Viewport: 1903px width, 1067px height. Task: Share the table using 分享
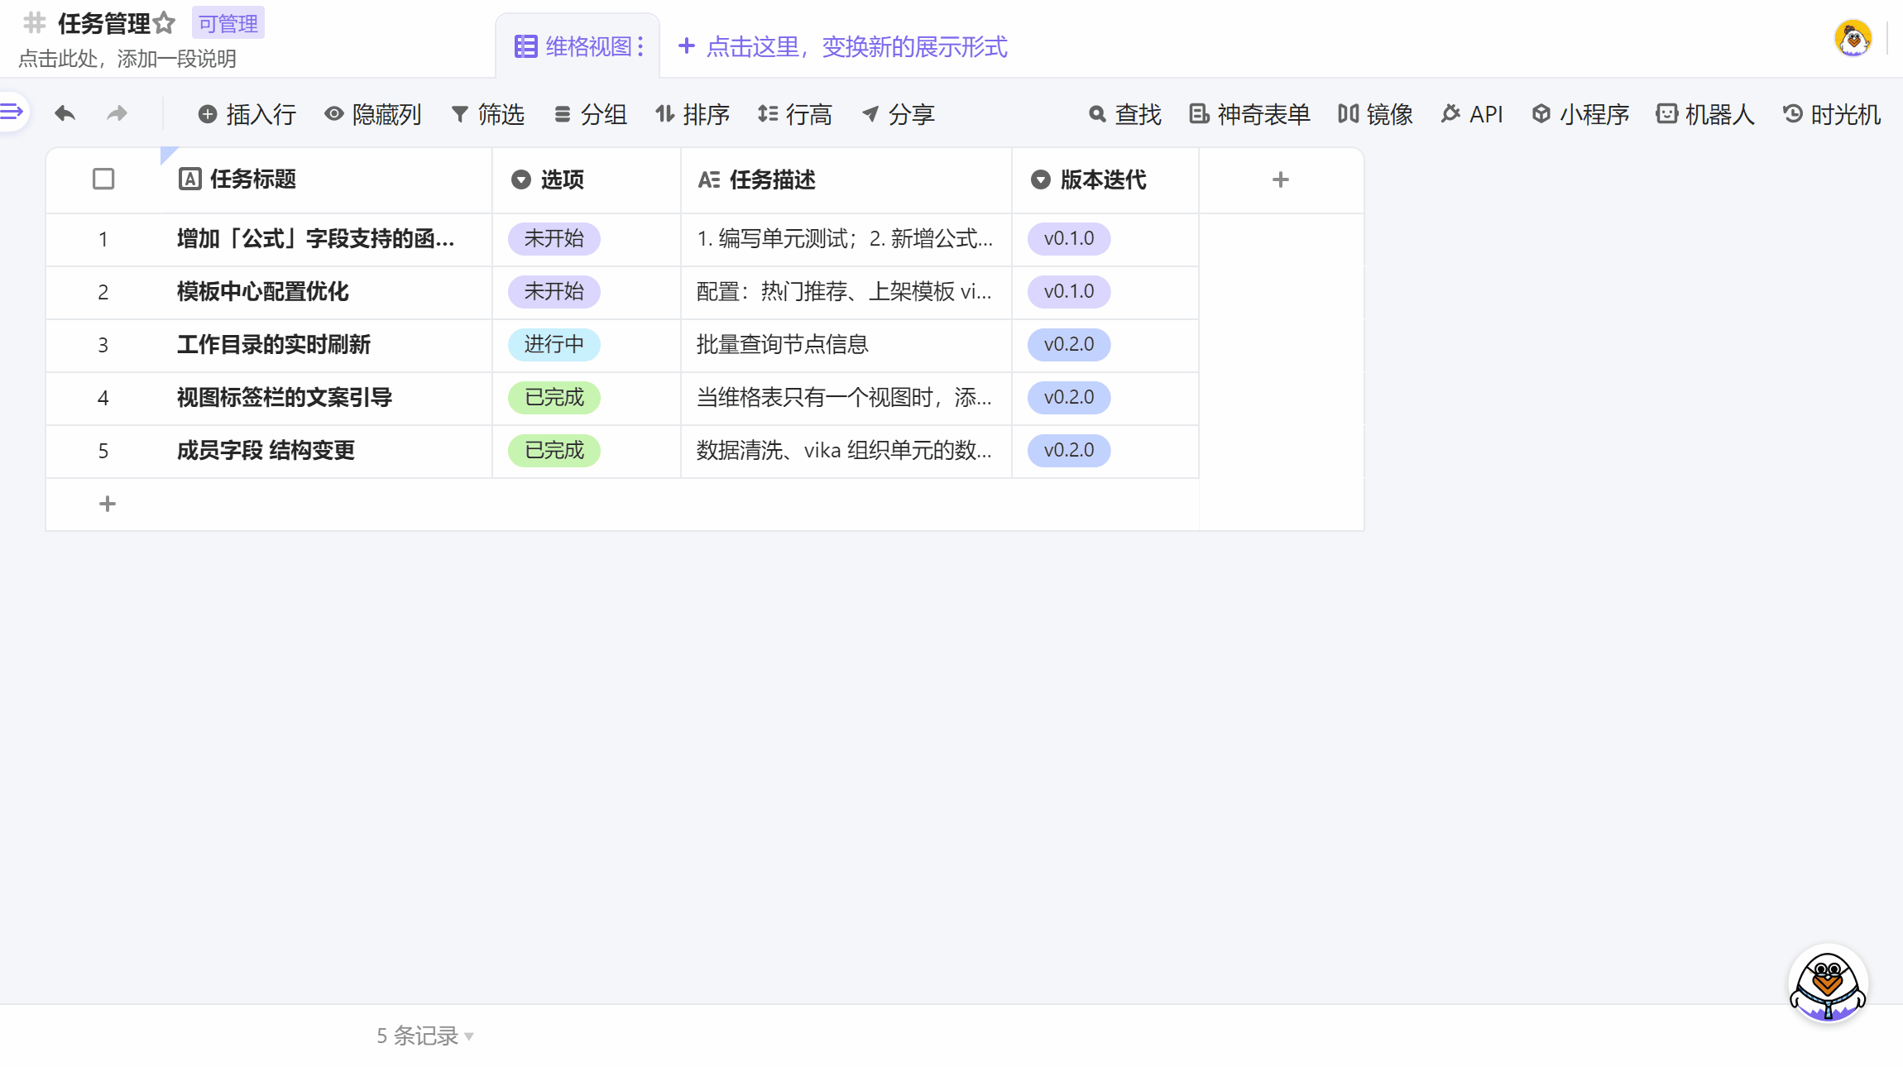897,115
